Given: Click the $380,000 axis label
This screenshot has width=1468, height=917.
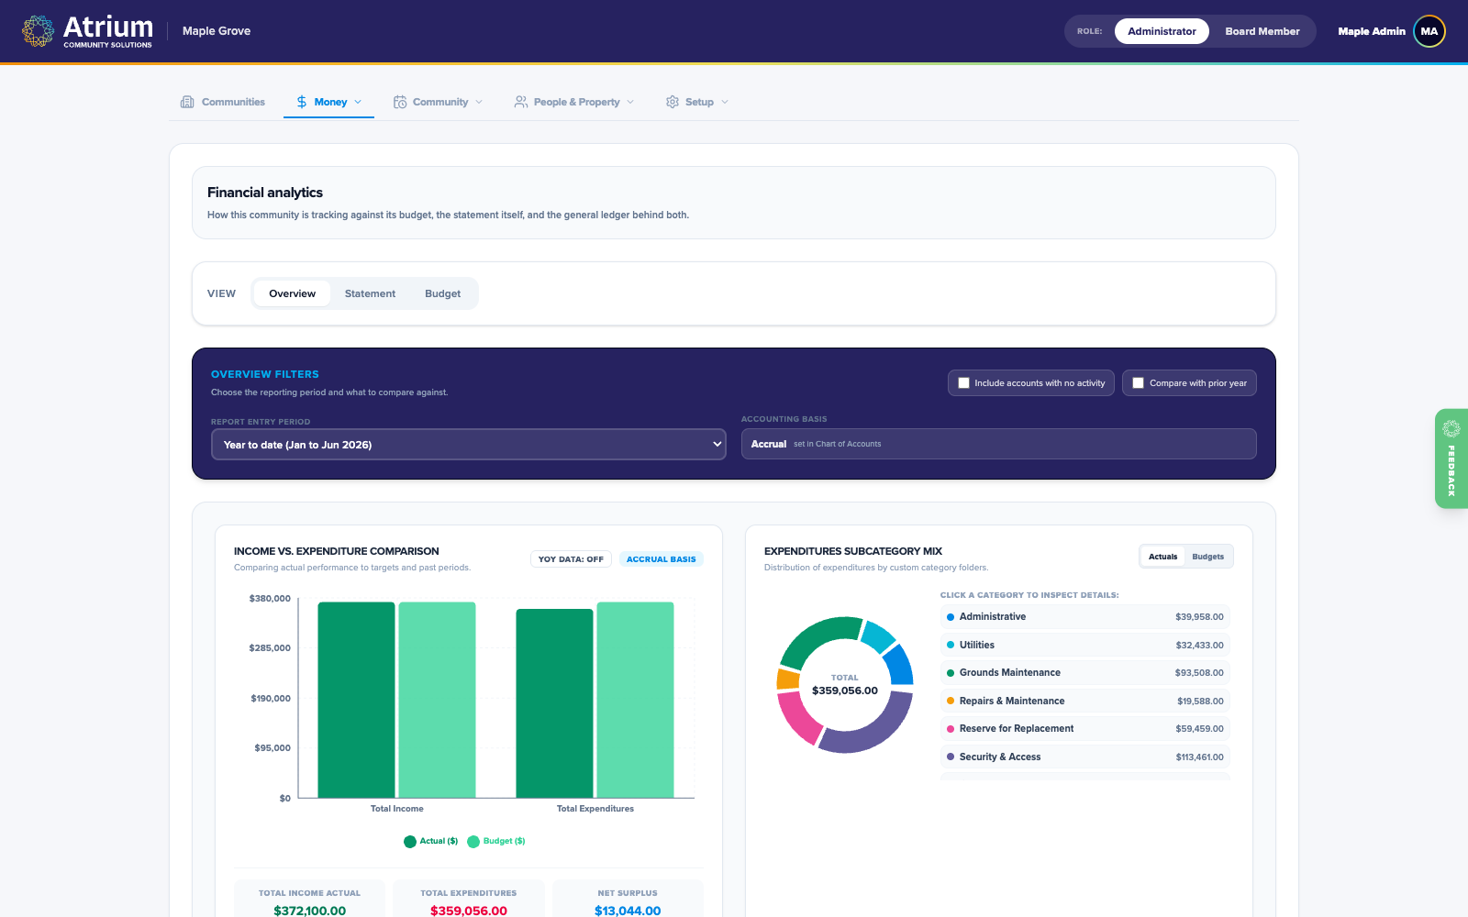Looking at the screenshot, I should click(x=270, y=599).
